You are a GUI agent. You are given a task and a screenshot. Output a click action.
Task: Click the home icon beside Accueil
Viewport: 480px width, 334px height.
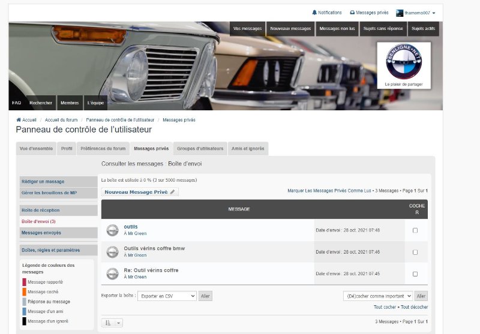[x=19, y=119]
